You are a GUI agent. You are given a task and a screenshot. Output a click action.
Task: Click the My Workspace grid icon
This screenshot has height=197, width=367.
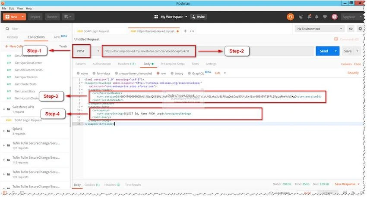click(156, 17)
